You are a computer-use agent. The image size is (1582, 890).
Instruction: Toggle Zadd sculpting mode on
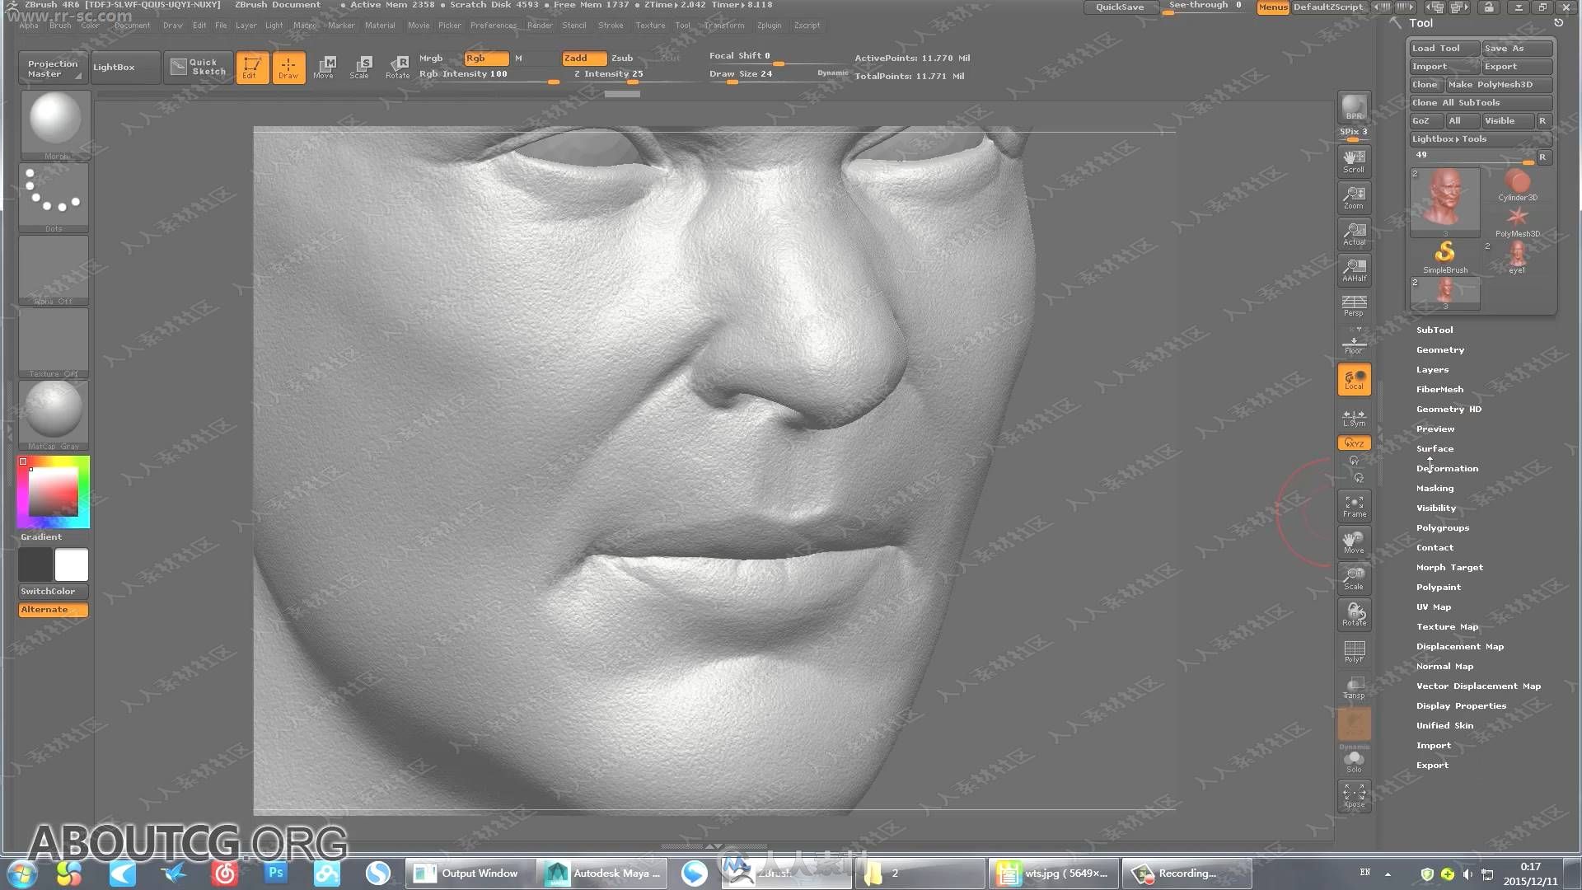click(577, 57)
